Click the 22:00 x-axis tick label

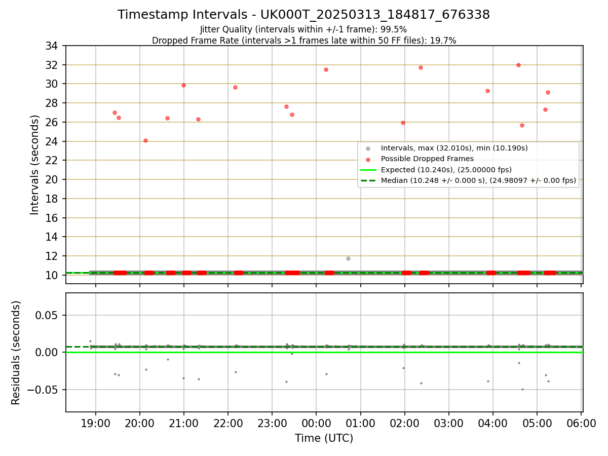(x=228, y=423)
